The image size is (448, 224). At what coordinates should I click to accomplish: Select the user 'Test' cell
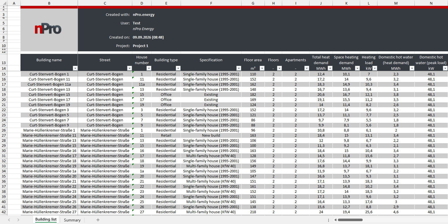[x=137, y=23]
